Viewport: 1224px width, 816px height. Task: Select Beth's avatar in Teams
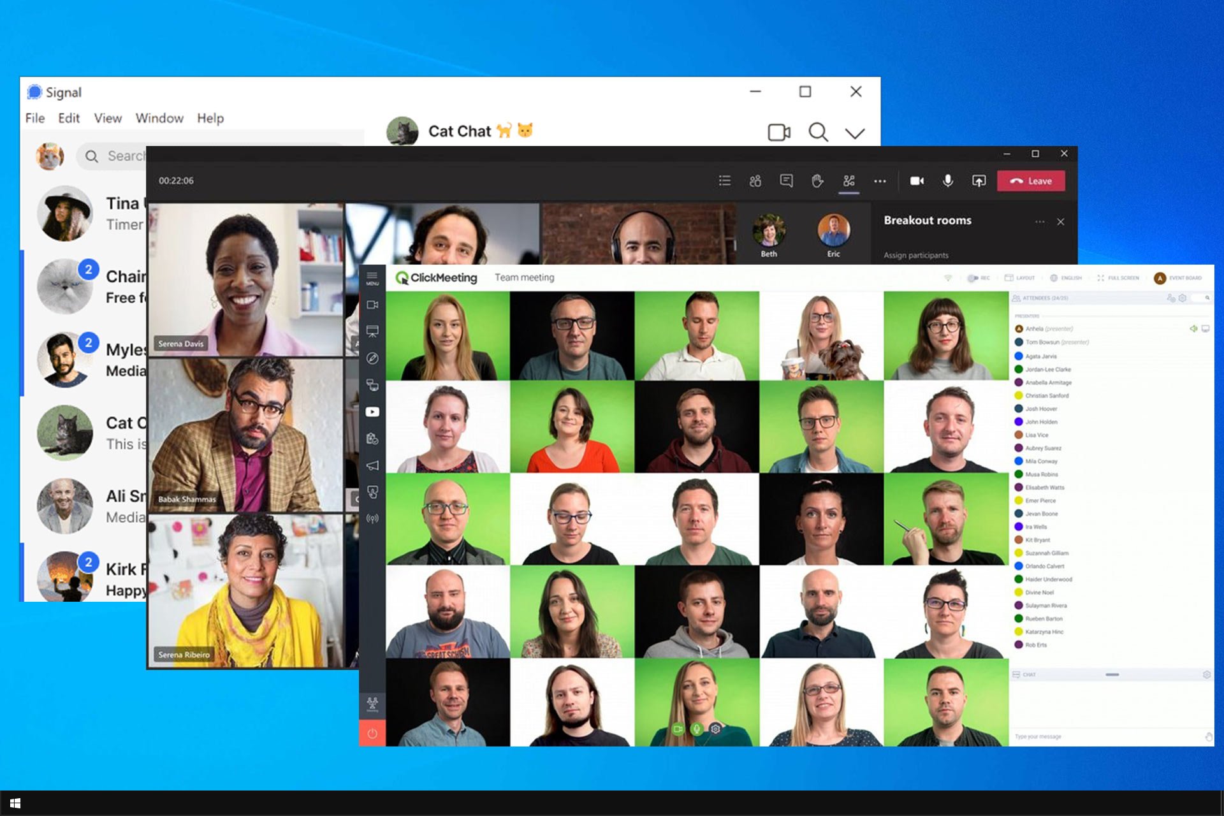click(x=769, y=231)
